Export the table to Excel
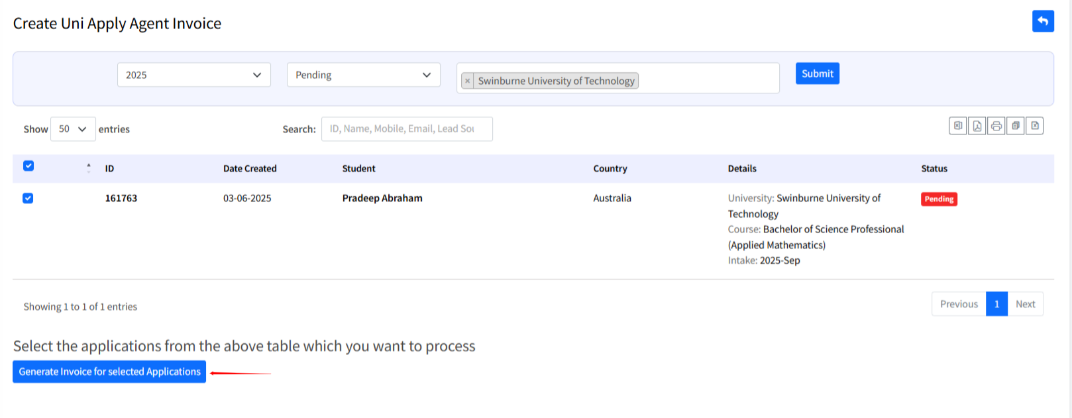This screenshot has width=1072, height=418. pos(957,126)
